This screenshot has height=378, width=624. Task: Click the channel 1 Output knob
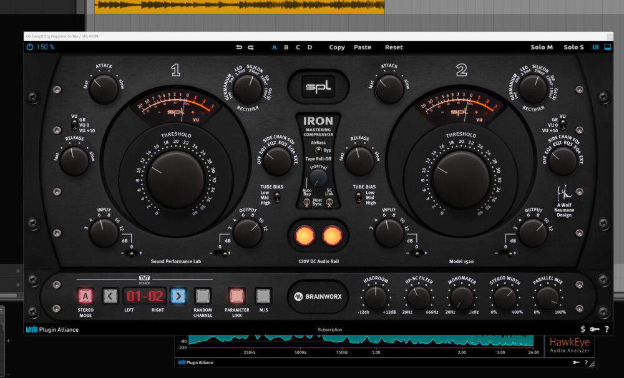248,233
